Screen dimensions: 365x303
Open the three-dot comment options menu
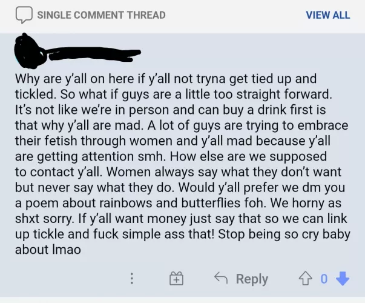pyautogui.click(x=133, y=278)
